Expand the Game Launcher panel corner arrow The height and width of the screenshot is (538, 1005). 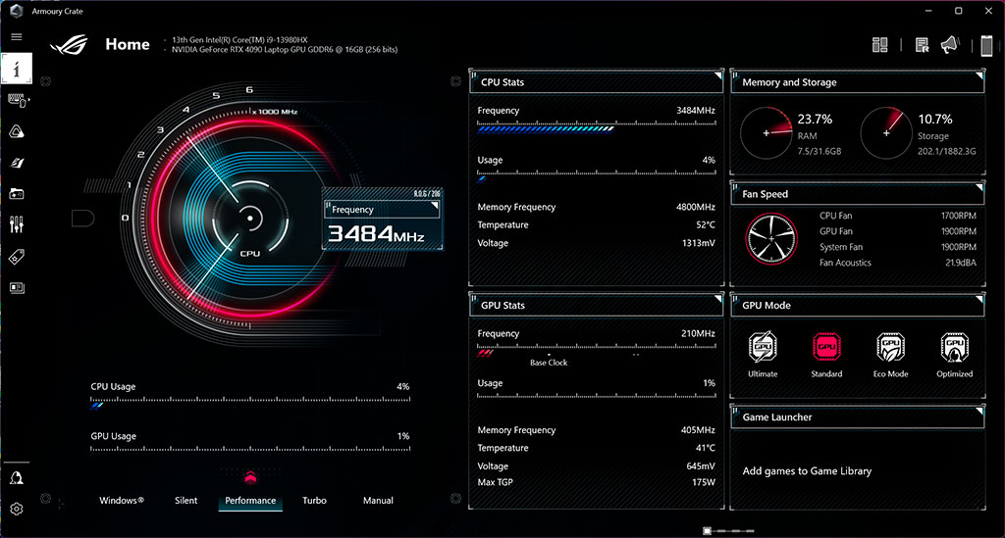pyautogui.click(x=979, y=411)
